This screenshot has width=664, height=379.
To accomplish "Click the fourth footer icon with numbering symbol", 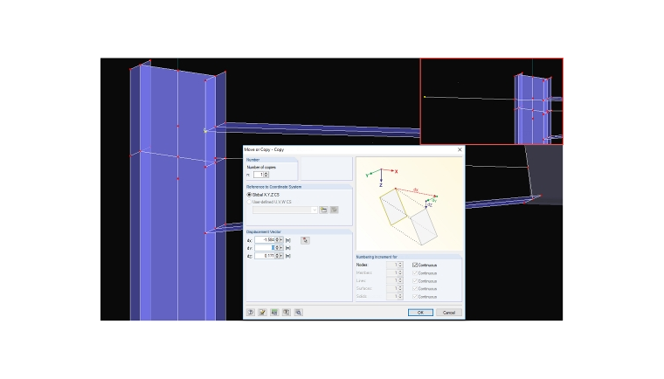I will point(287,312).
